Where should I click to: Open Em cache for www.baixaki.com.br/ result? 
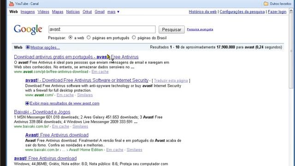pos(60,126)
